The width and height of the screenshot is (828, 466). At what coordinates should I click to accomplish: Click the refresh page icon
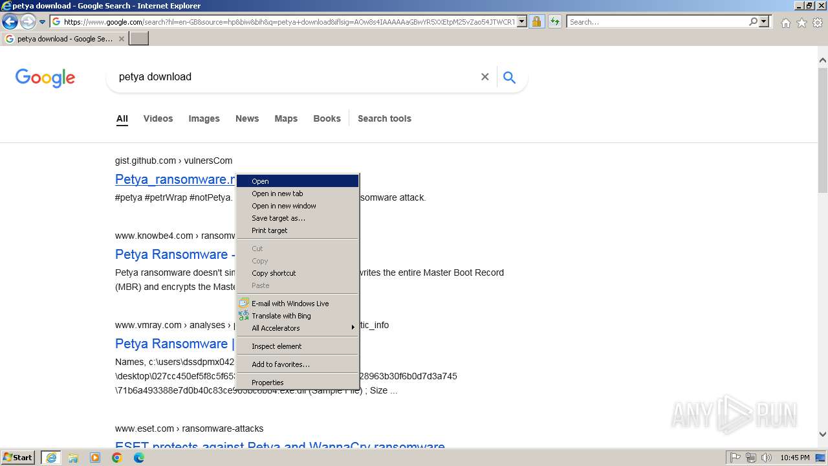click(555, 22)
